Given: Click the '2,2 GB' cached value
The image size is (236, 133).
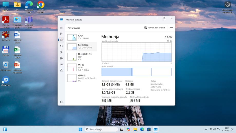Looking at the screenshot, I should [130, 93].
